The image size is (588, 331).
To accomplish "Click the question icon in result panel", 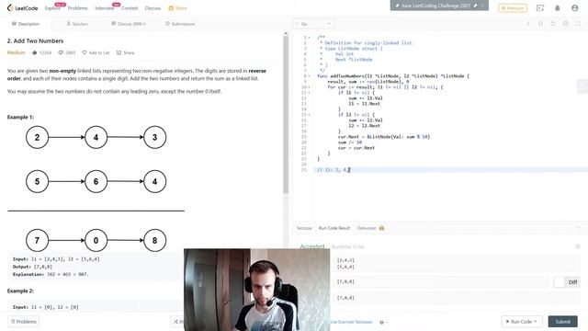I will pos(578,246).
